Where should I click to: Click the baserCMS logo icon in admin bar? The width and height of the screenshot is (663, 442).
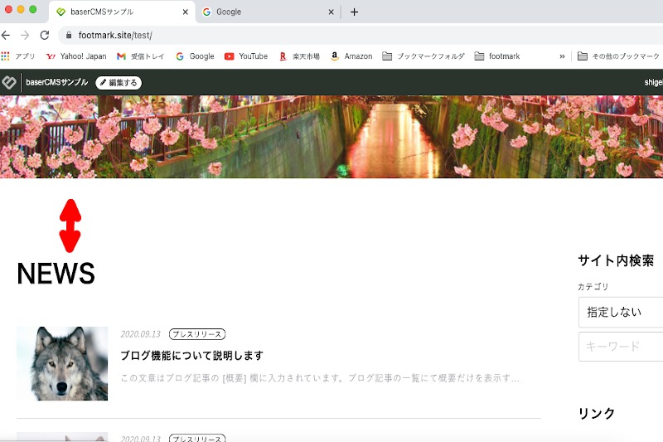point(8,82)
